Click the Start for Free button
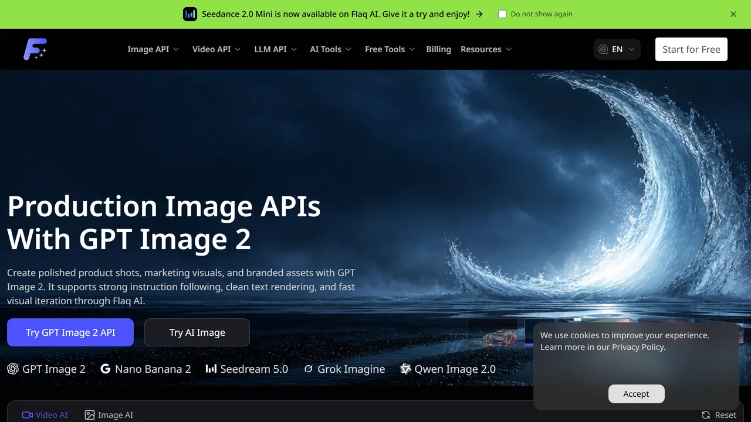751x422 pixels. pos(691,49)
